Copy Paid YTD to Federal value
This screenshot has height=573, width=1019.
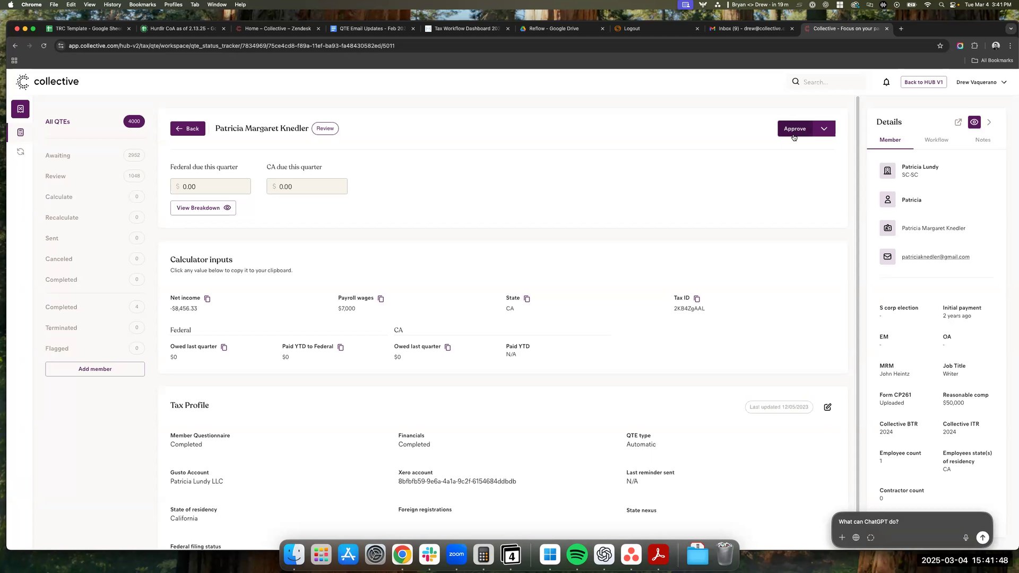coord(341,348)
